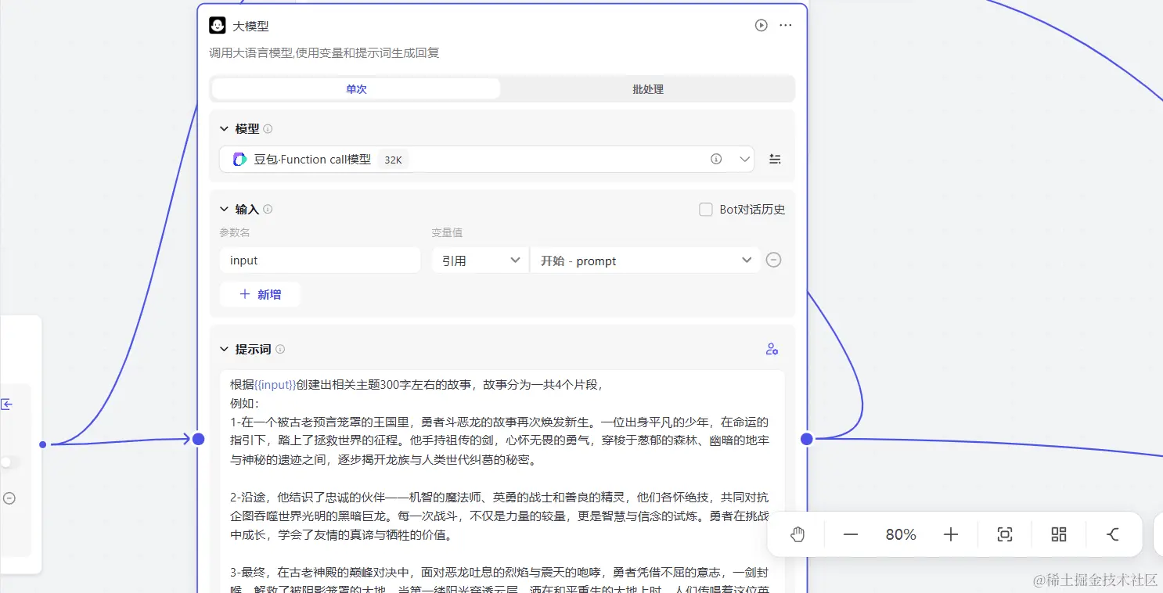Screen dimensions: 1163x593
Task: Collapse the 模型 section
Action: (x=224, y=129)
